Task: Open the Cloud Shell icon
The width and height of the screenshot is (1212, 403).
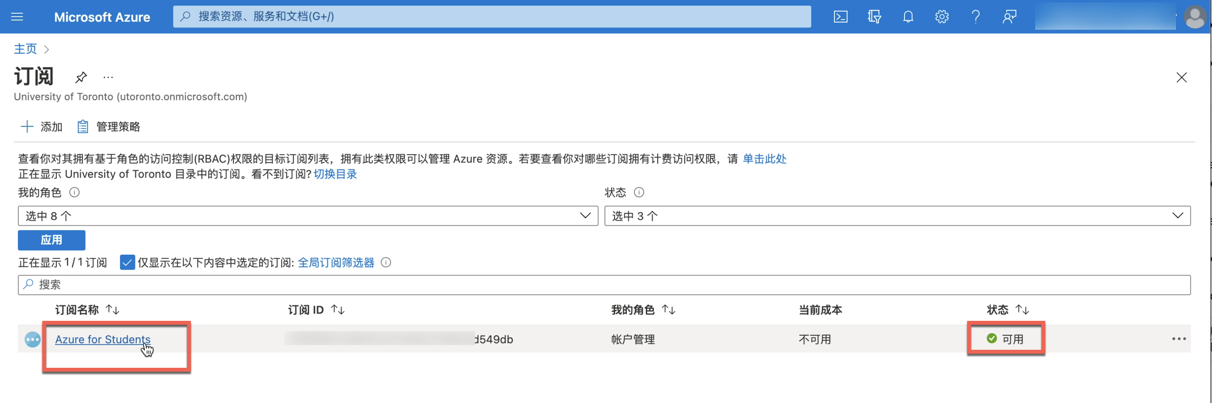Action: click(840, 17)
